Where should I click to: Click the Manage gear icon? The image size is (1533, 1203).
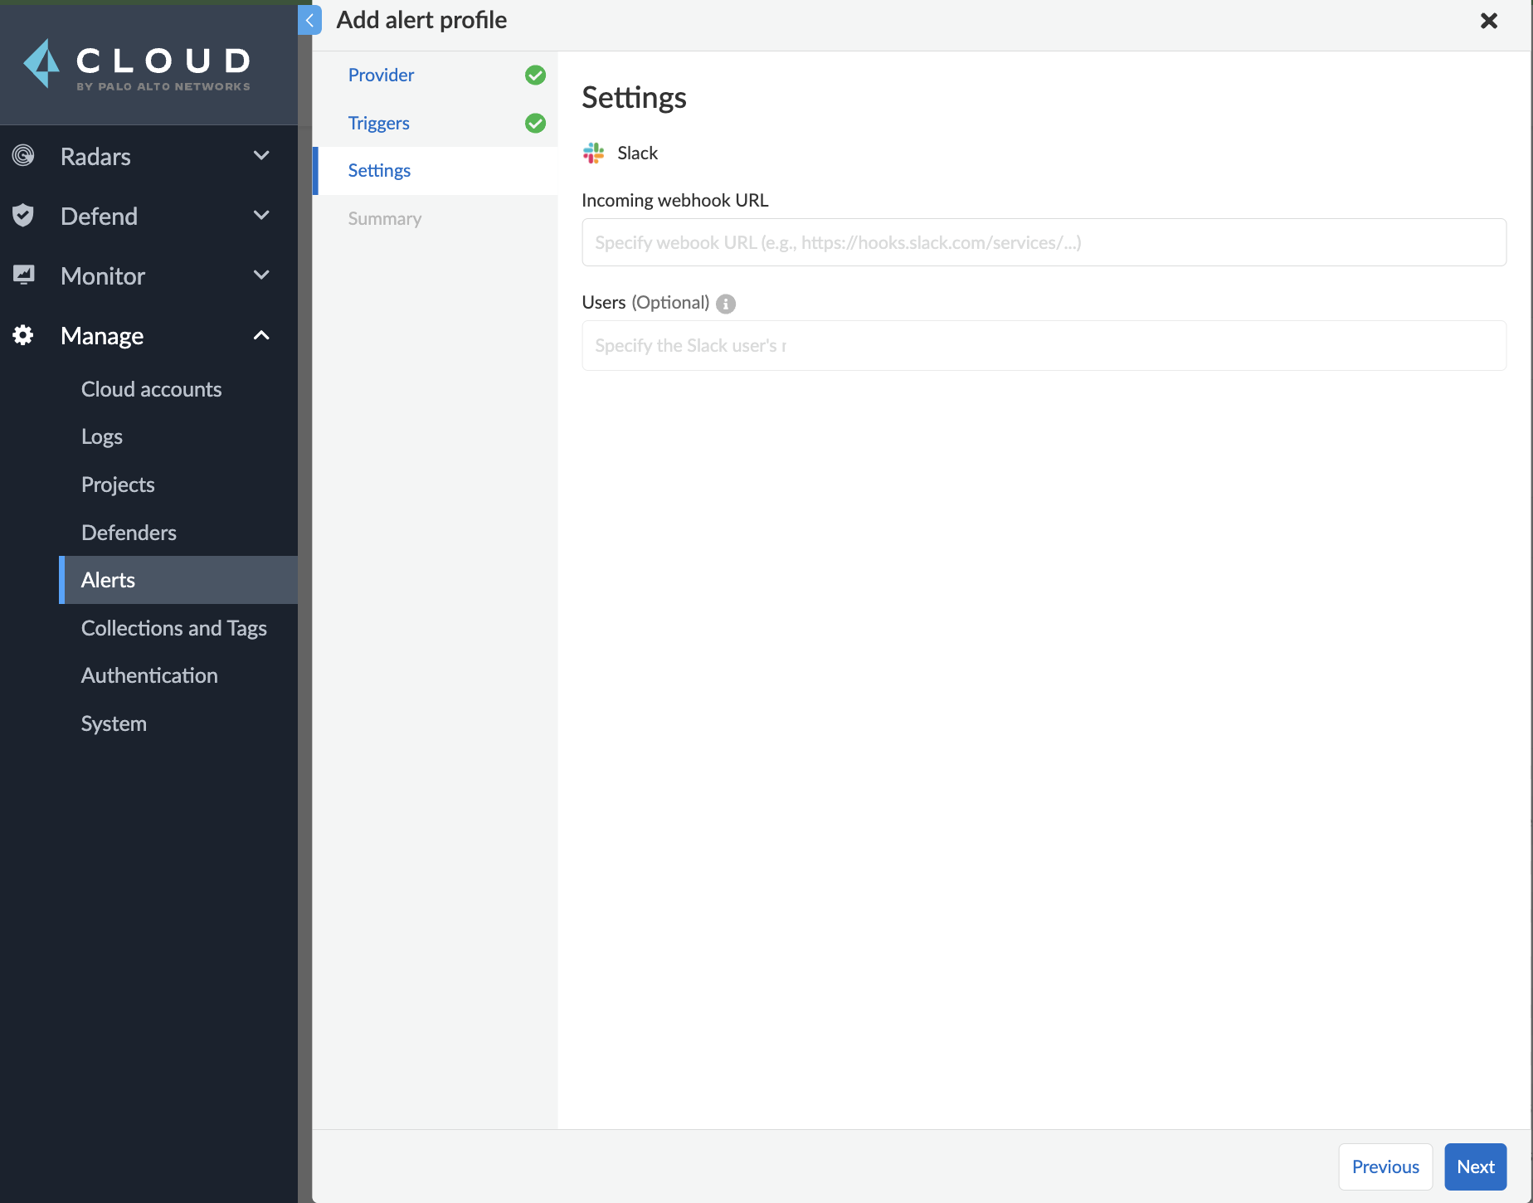23,335
